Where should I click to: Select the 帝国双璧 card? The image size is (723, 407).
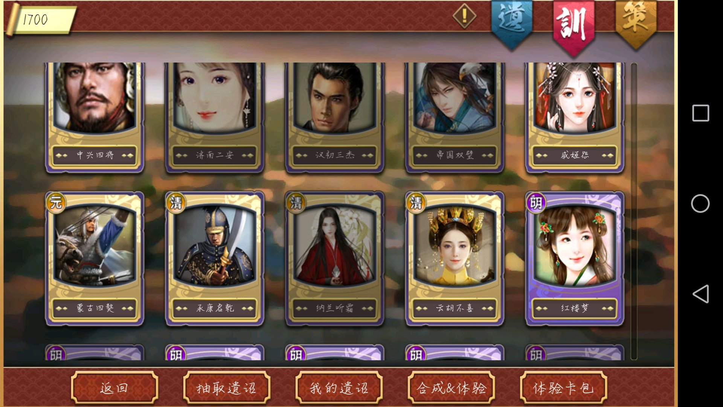(455, 117)
